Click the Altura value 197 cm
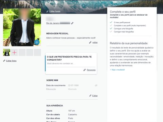This screenshot has width=163, height=122. coord(72,111)
